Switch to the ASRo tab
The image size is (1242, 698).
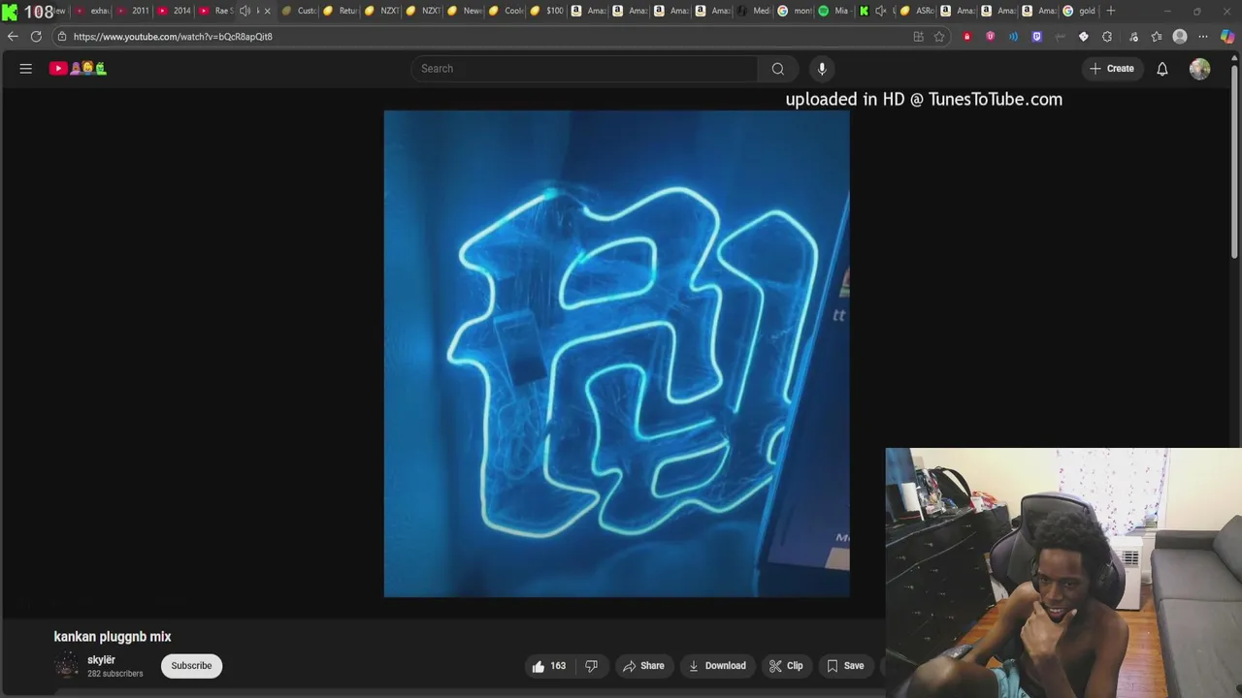(x=918, y=11)
